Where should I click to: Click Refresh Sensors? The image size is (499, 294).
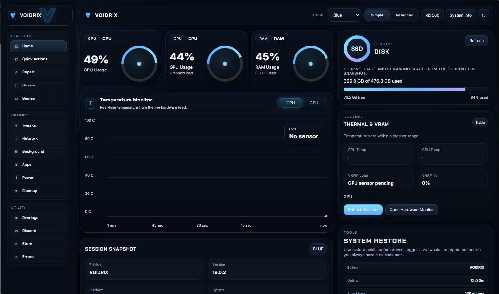tap(363, 210)
